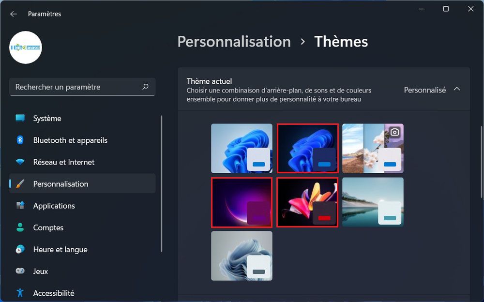Click the Personnalisé theme value

[x=425, y=90]
